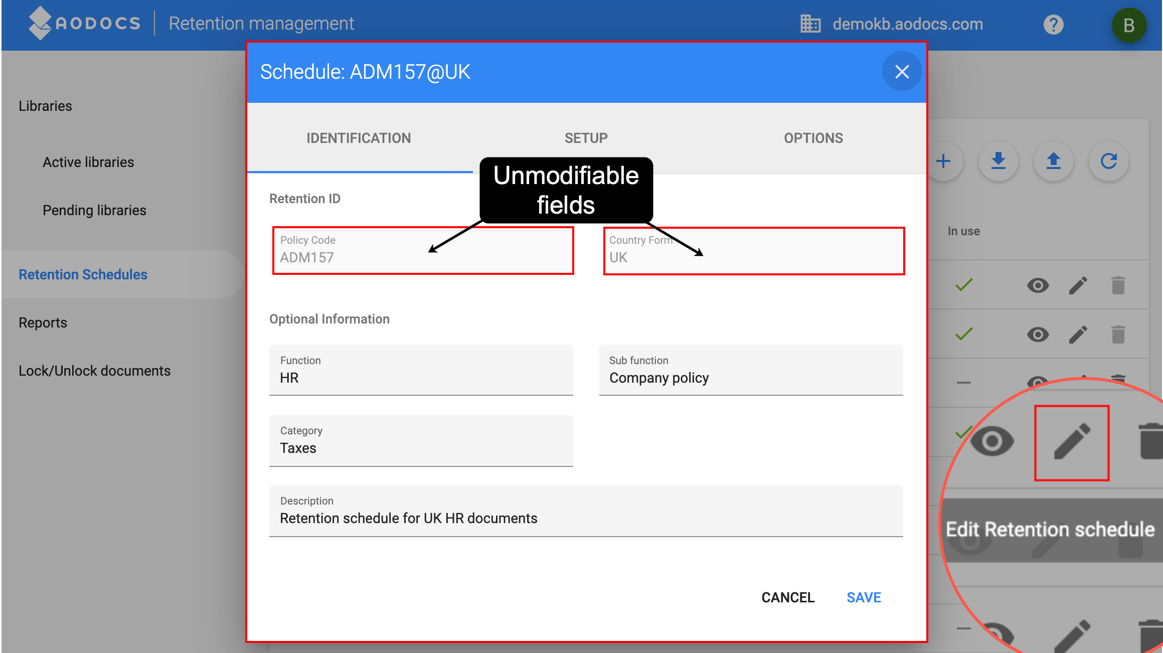The height and width of the screenshot is (653, 1163).
Task: Click the Policy Code field
Action: tap(423, 250)
